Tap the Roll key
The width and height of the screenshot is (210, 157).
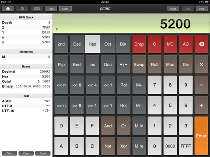click(x=154, y=65)
